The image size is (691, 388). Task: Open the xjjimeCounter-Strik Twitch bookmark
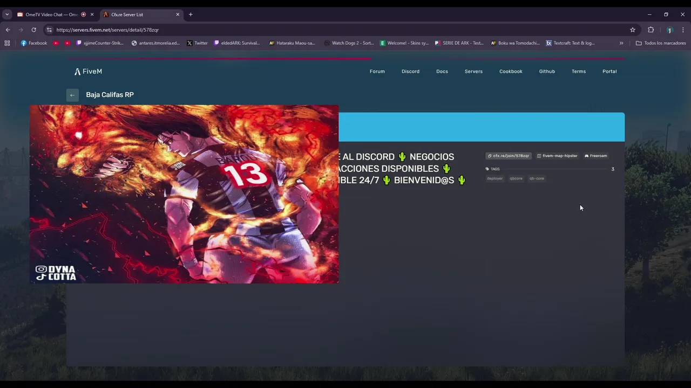[x=100, y=43]
